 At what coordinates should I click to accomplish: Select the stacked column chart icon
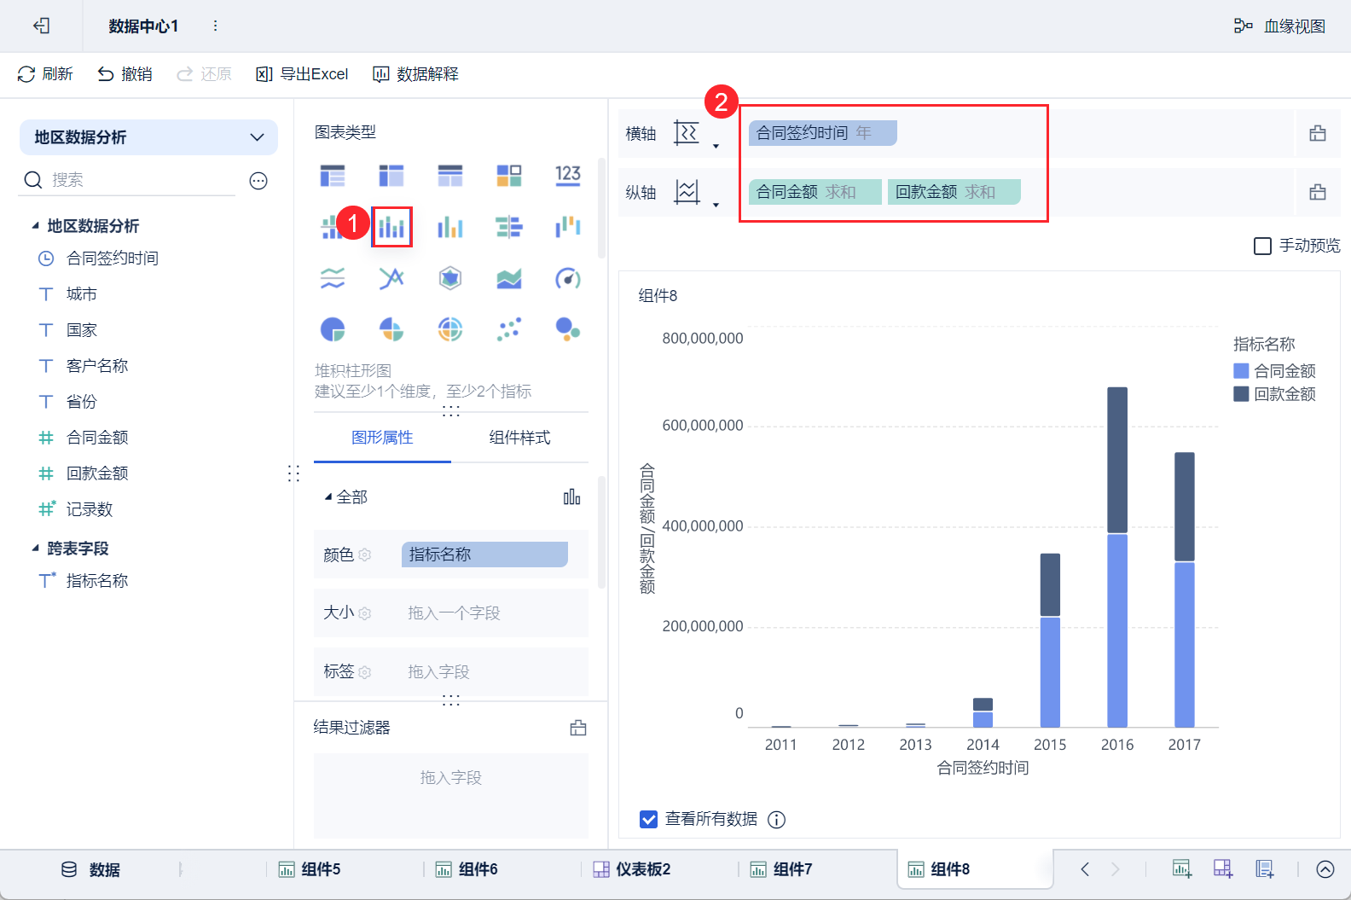[391, 227]
